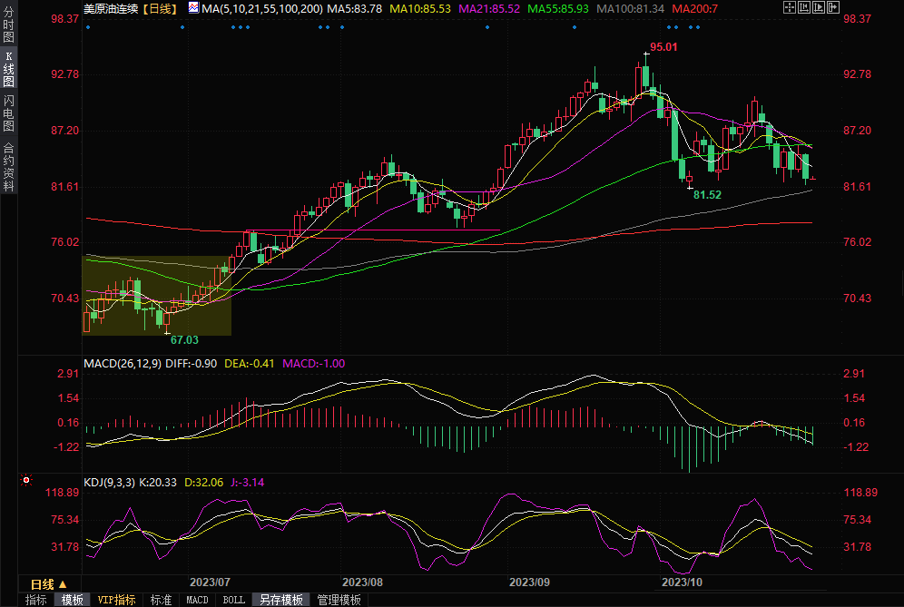Screen dimensions: 904x607
Task: Click the first blue dot event marker
Action: [88, 26]
